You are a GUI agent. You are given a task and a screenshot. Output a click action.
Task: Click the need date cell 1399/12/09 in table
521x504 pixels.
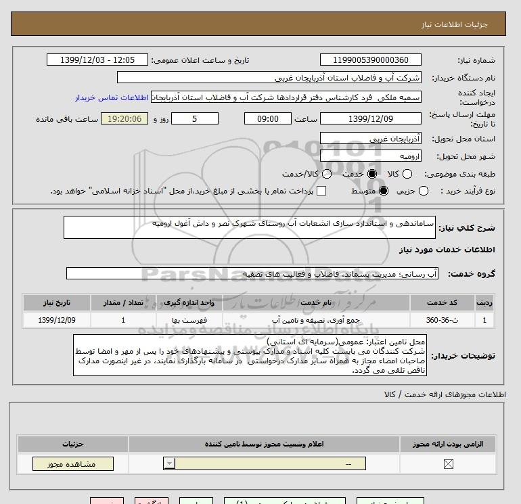pos(57,320)
